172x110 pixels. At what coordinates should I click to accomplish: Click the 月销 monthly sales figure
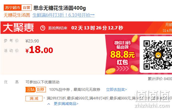167,28
